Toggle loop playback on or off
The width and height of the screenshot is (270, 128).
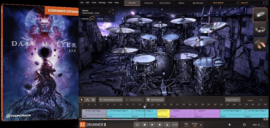tap(137, 125)
